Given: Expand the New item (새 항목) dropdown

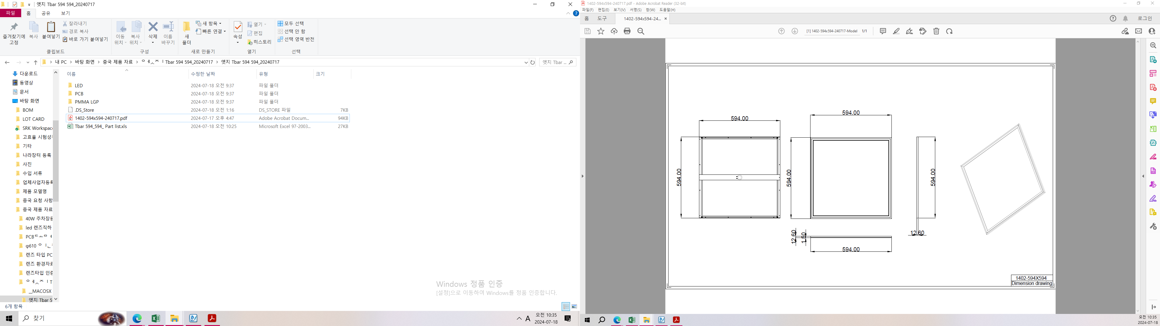Looking at the screenshot, I should 208,24.
